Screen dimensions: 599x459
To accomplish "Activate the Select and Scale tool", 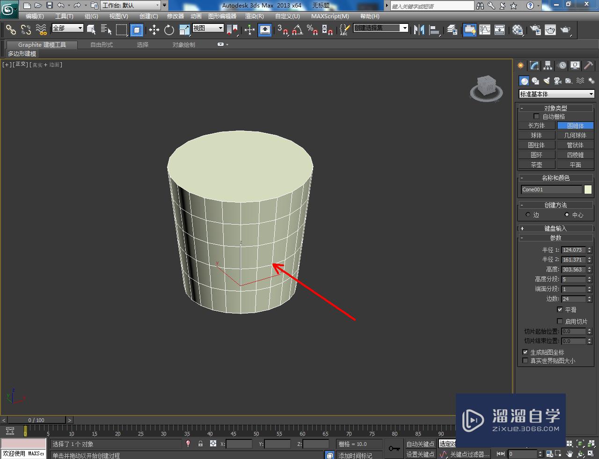I will pos(184,30).
